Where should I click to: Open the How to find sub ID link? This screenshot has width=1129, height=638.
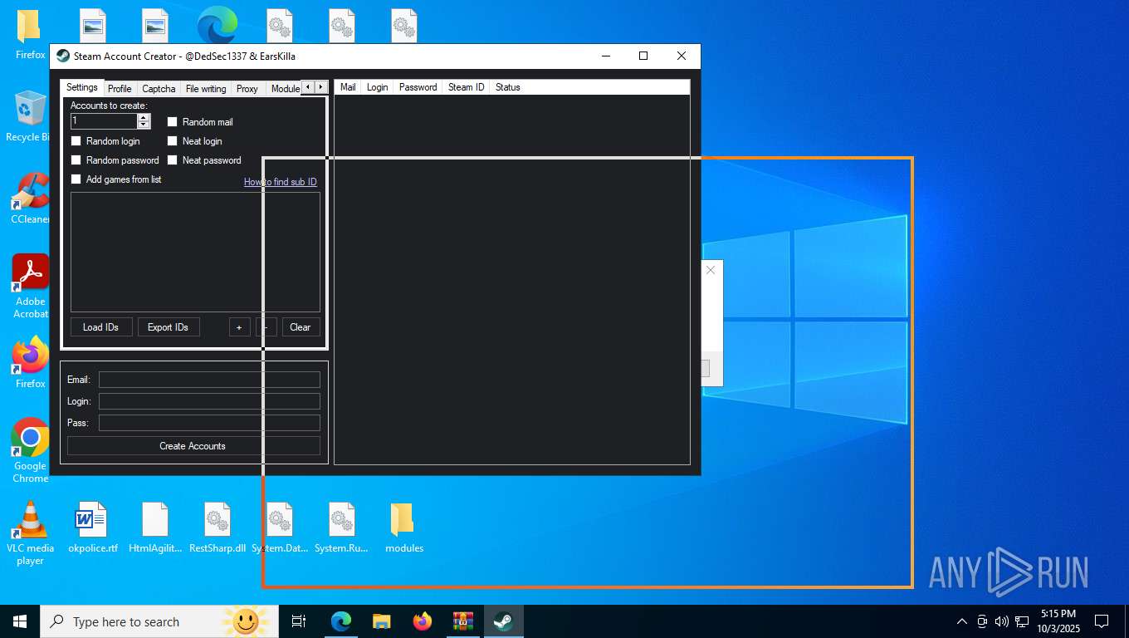point(281,182)
